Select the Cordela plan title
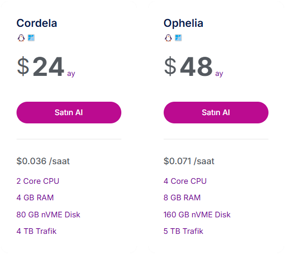This screenshot has height=254, width=285. pos(37,23)
